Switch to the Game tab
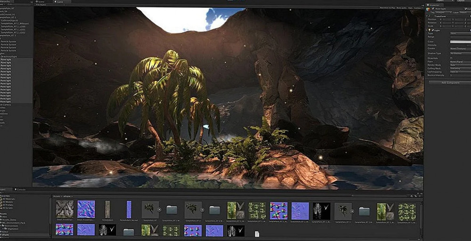Viewport: 471px width, 241px height. [x=62, y=2]
